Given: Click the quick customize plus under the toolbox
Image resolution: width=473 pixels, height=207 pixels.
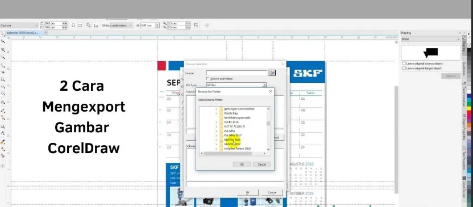Looking at the screenshot, I should coord(3,166).
